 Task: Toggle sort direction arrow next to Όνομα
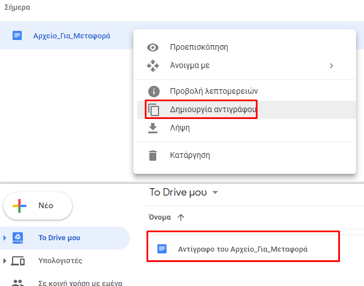coord(181,217)
